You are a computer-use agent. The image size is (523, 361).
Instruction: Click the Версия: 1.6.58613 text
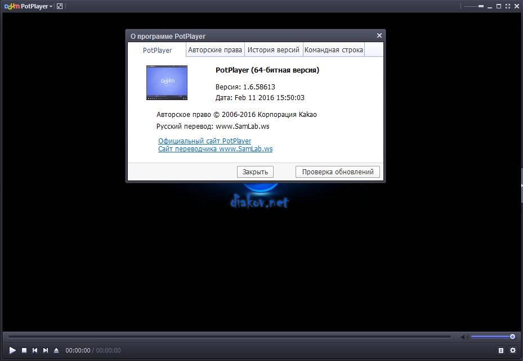coord(245,87)
